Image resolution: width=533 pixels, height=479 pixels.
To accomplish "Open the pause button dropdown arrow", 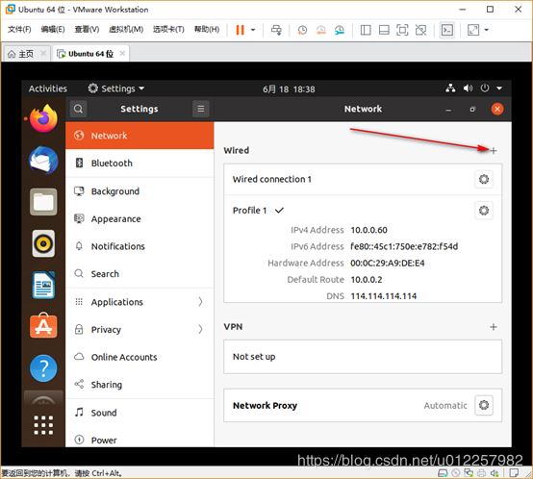I will pyautogui.click(x=253, y=30).
